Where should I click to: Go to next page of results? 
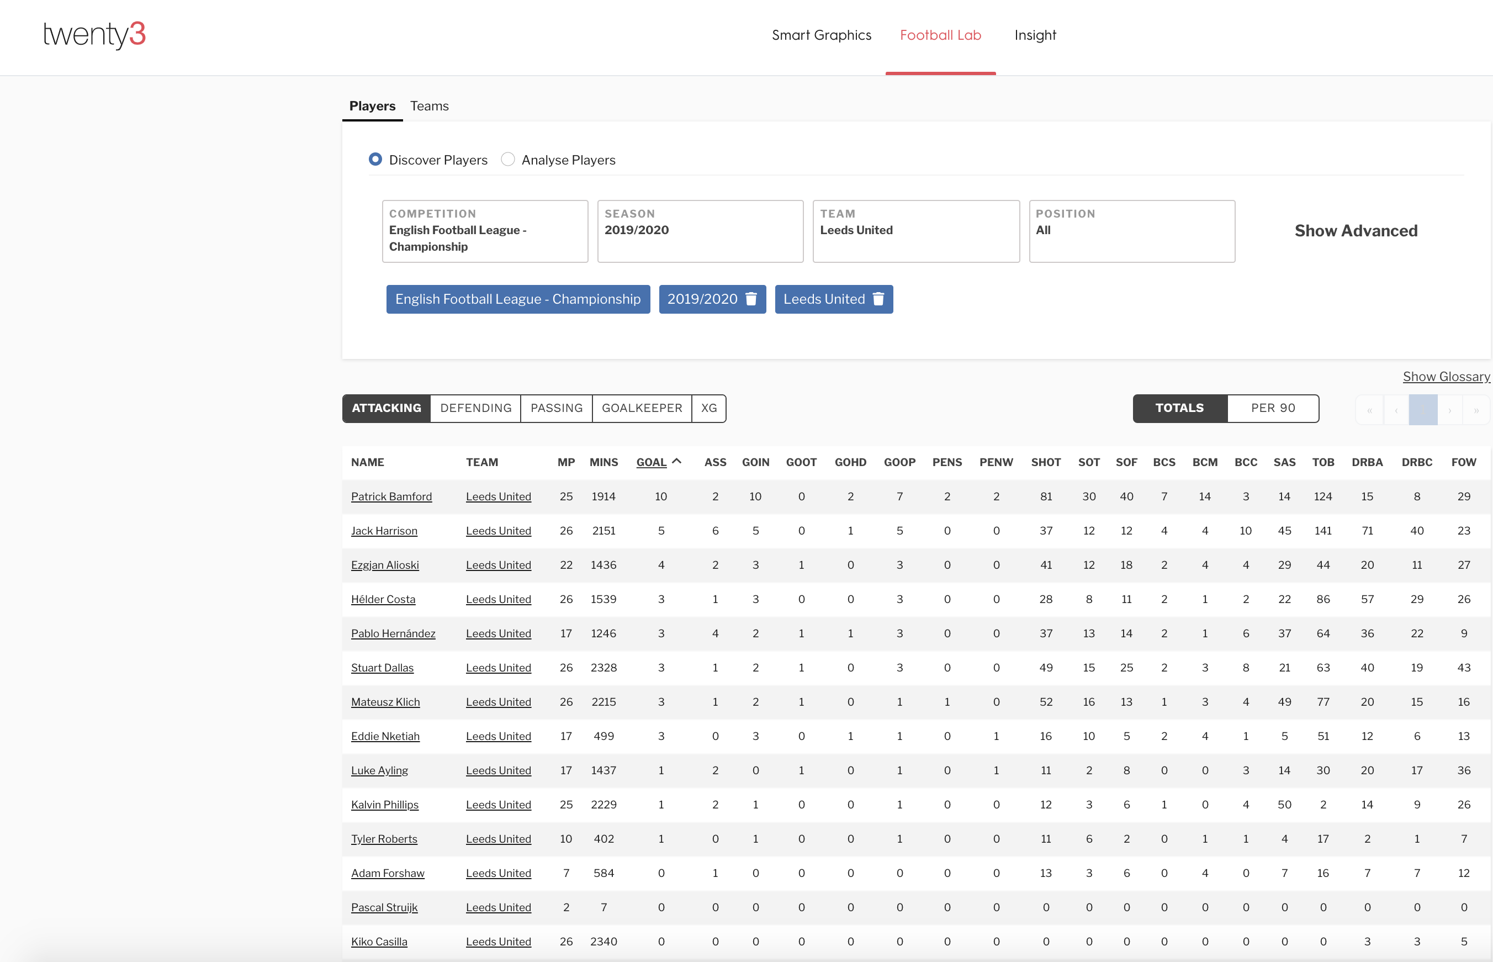pos(1450,410)
